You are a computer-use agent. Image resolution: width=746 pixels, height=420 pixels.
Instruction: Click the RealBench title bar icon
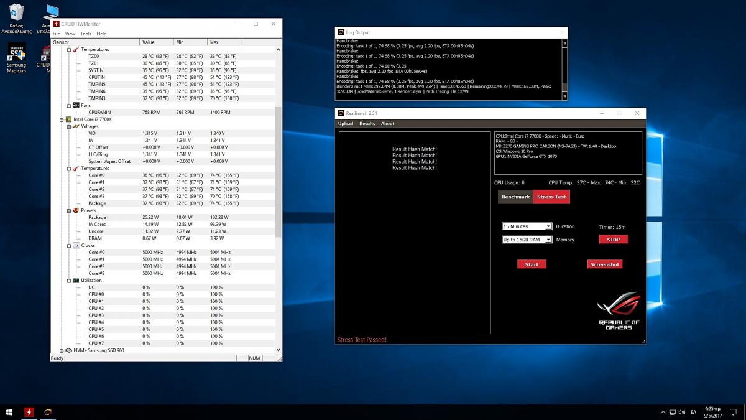tap(341, 113)
